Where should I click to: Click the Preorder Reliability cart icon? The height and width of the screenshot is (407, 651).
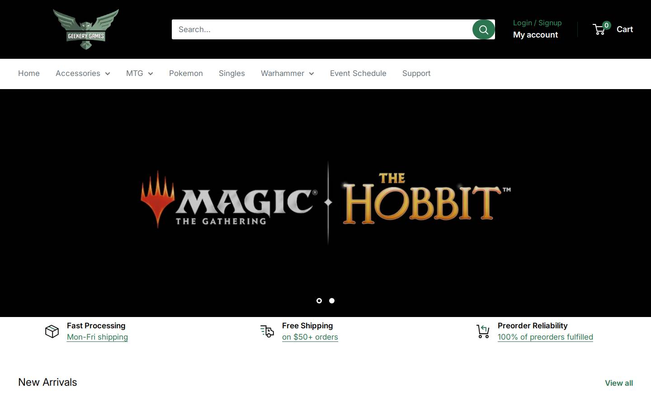click(x=483, y=331)
